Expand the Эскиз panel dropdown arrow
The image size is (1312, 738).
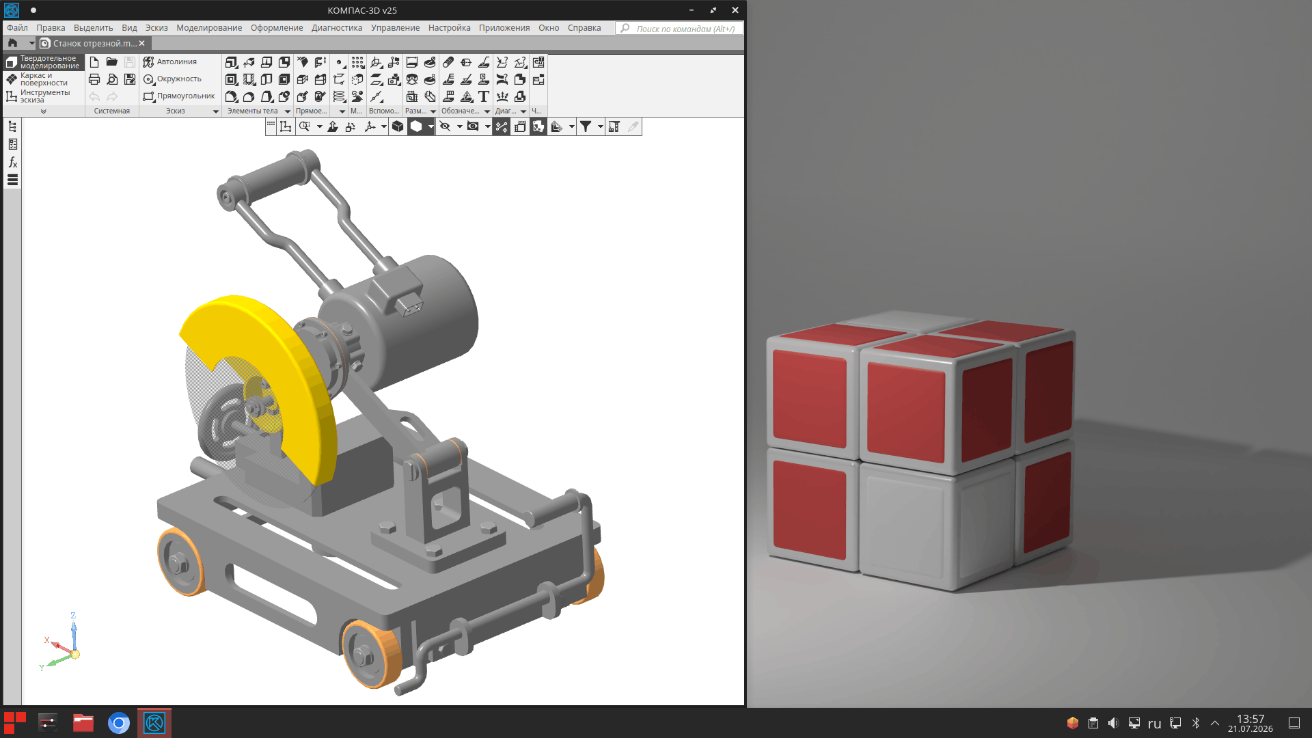click(x=216, y=111)
